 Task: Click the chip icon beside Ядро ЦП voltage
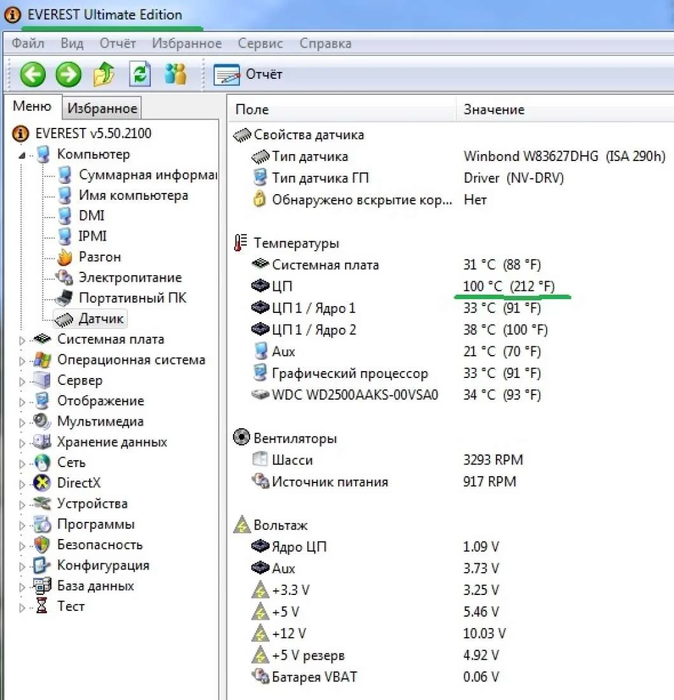click(x=260, y=546)
